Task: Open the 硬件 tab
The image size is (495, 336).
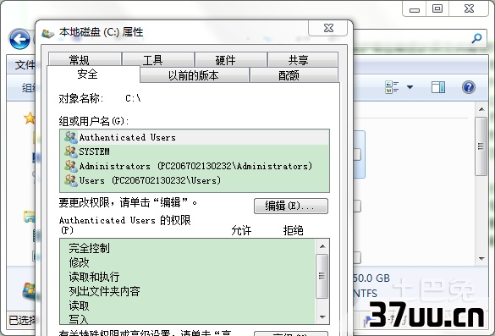Action: pos(231,59)
